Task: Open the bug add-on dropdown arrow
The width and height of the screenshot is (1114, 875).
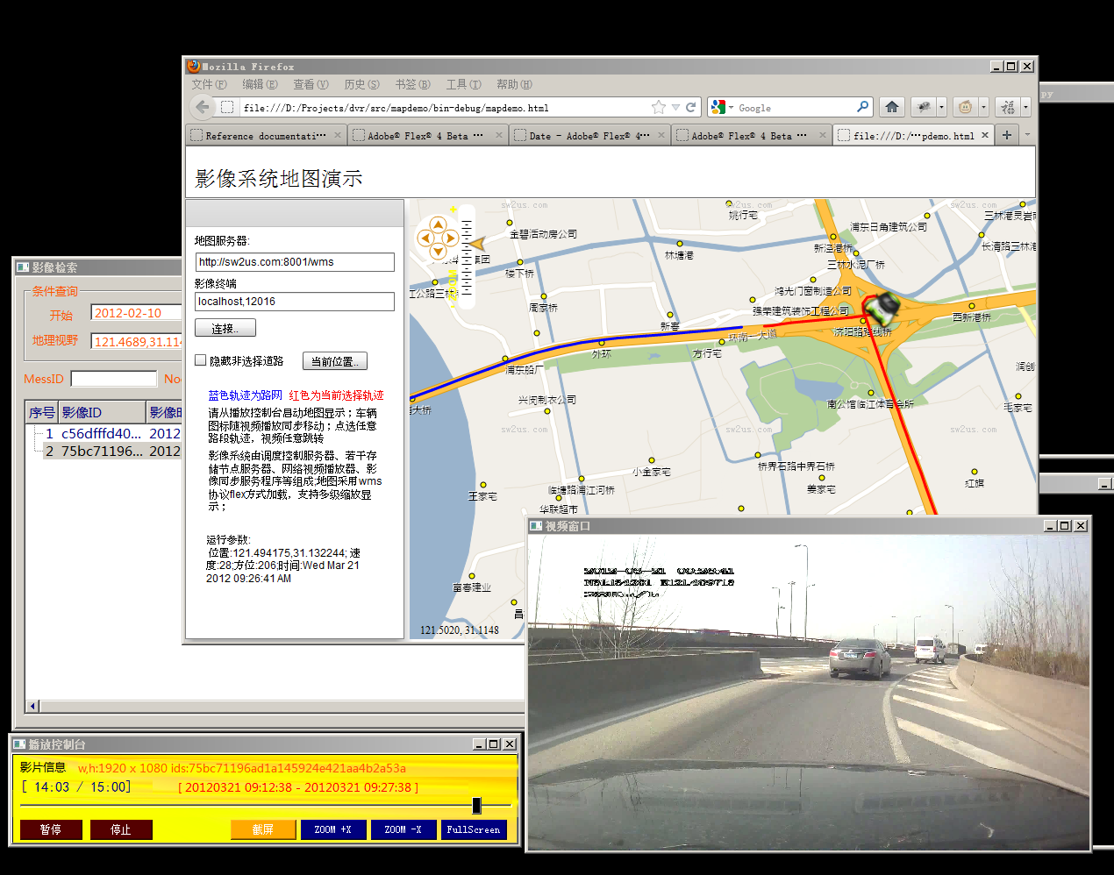Action: pyautogui.click(x=941, y=107)
